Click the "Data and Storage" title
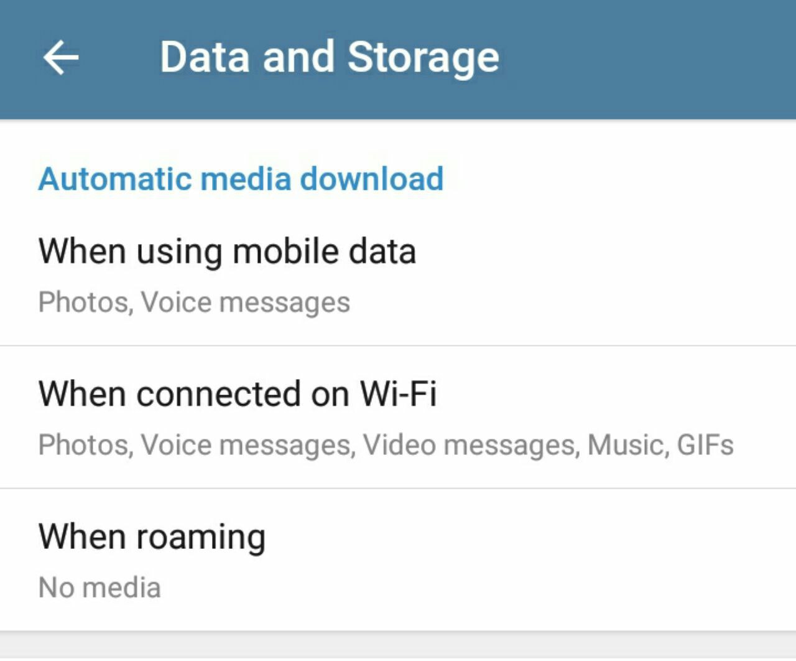 pos(329,58)
